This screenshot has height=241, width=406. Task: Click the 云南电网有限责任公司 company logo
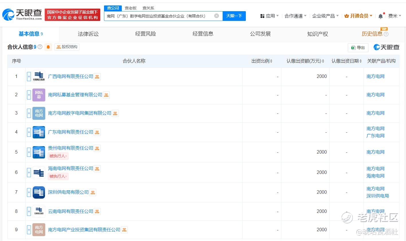coord(39,211)
